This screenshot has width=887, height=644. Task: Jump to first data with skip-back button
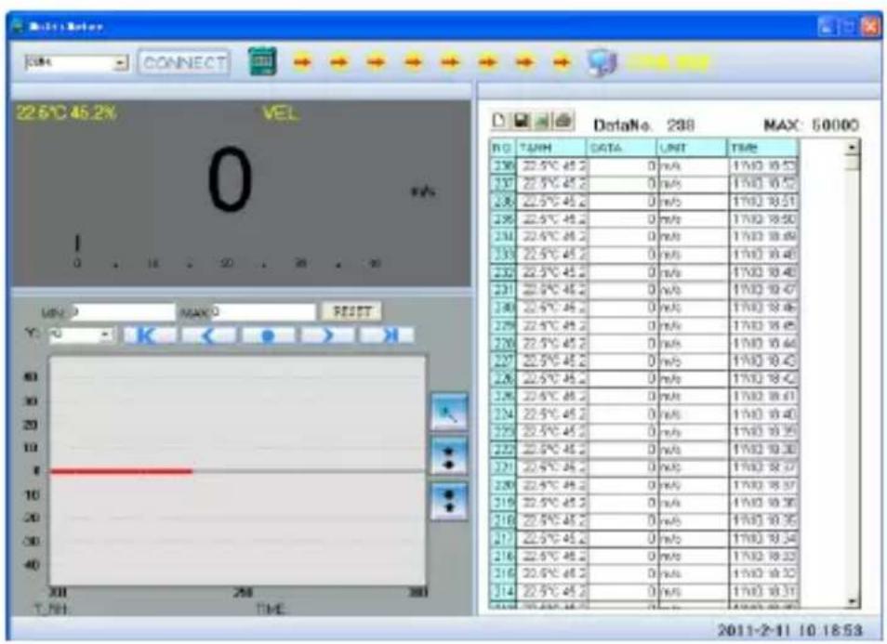(x=150, y=335)
